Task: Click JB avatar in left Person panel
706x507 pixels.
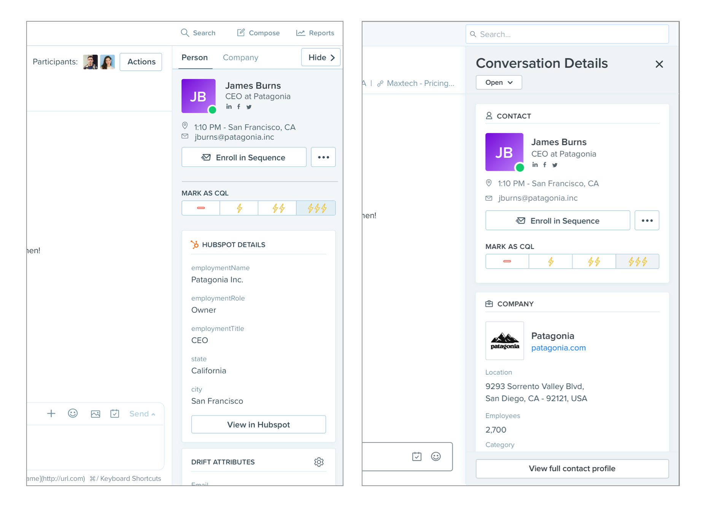Action: (x=199, y=96)
